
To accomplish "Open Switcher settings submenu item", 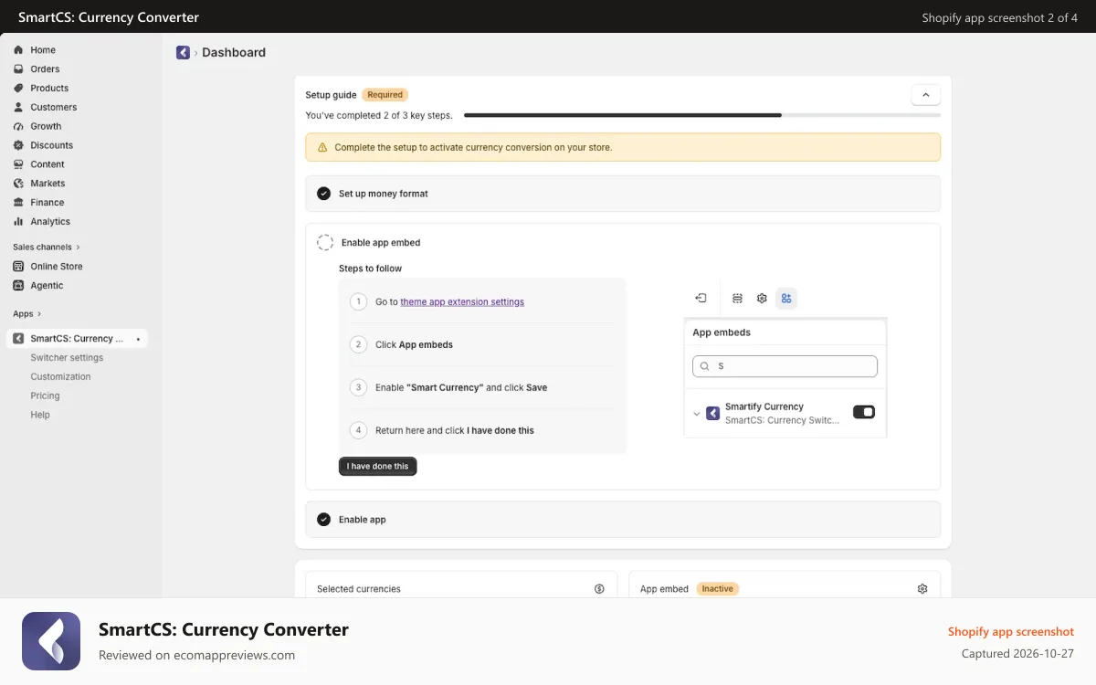I will coord(67,358).
